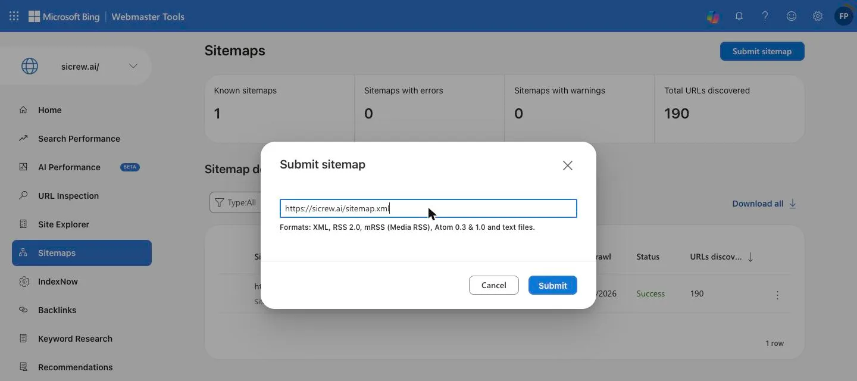Expand the sicrew.ai site selector chevron

coord(133,66)
